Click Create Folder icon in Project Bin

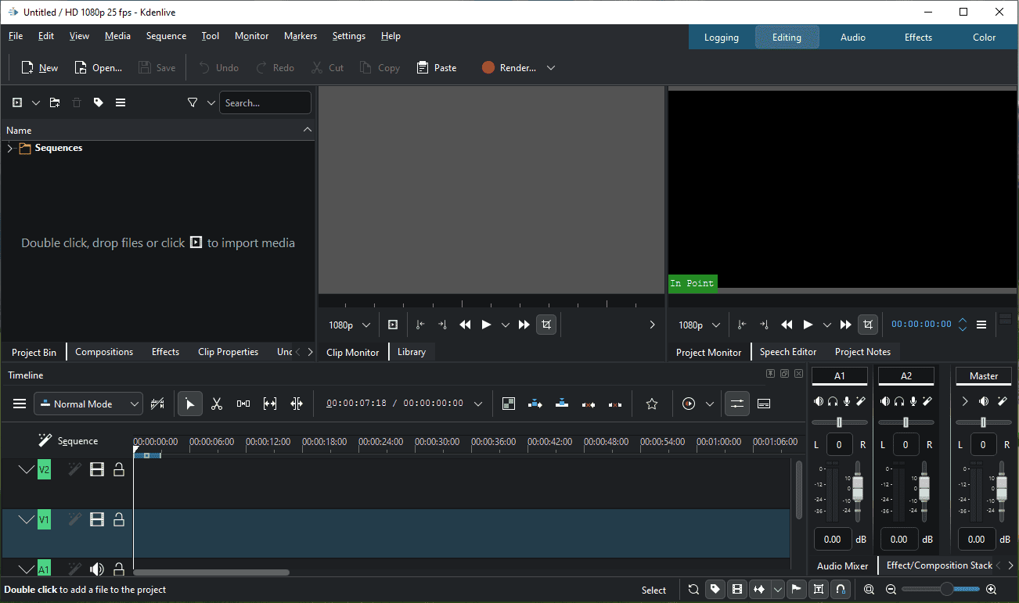point(55,102)
